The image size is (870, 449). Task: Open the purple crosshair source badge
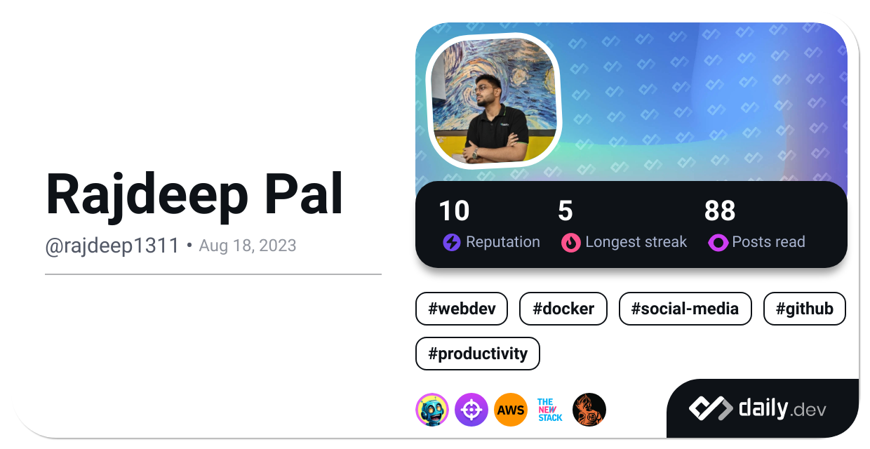[x=471, y=410]
